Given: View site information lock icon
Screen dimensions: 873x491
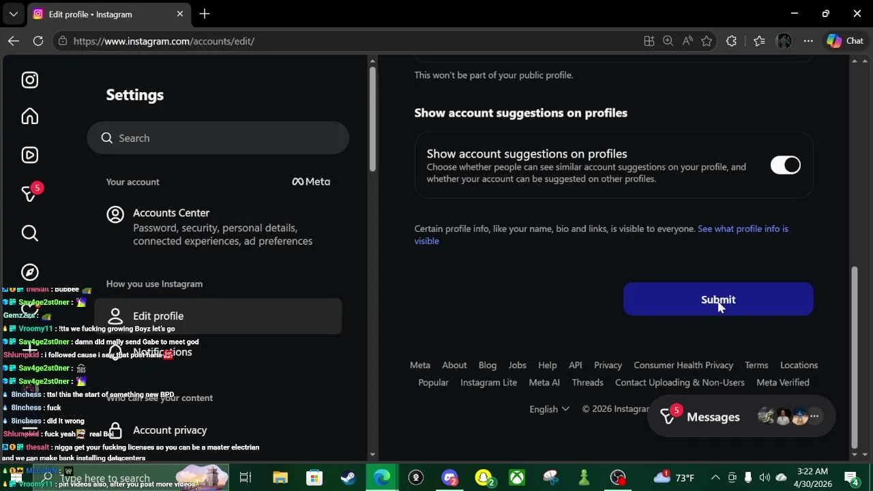Looking at the screenshot, I should (63, 41).
